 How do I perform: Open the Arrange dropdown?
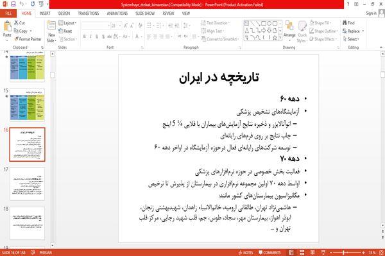coord(289,30)
